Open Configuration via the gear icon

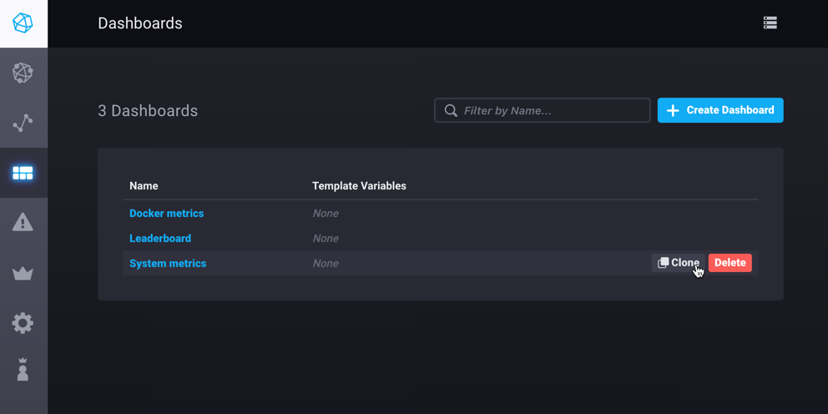point(23,323)
